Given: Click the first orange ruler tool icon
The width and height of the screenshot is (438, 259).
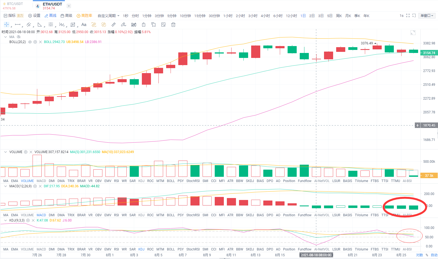Looking at the screenshot, I should tap(94, 25).
